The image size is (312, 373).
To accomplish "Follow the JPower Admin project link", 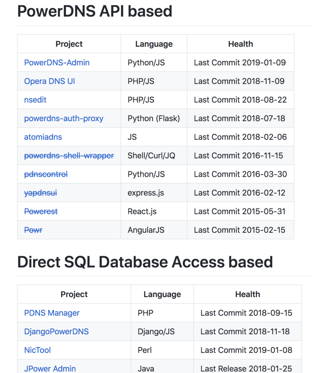I will pos(50,369).
